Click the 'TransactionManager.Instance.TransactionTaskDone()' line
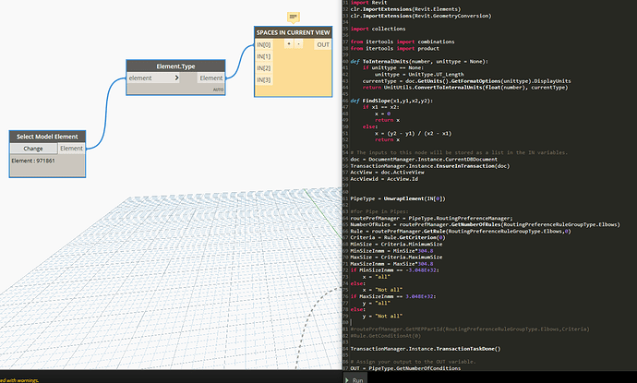Viewport: 637px width, 383px height. [426, 349]
